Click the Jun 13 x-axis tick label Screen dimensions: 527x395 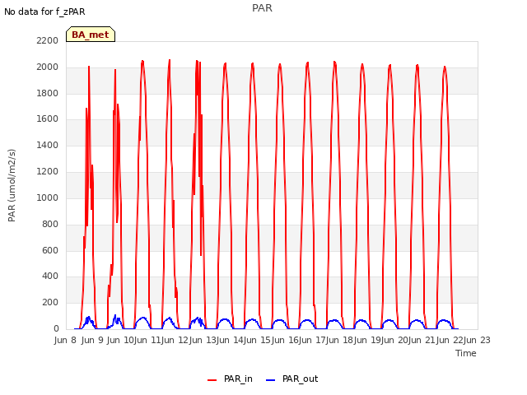[201, 340]
